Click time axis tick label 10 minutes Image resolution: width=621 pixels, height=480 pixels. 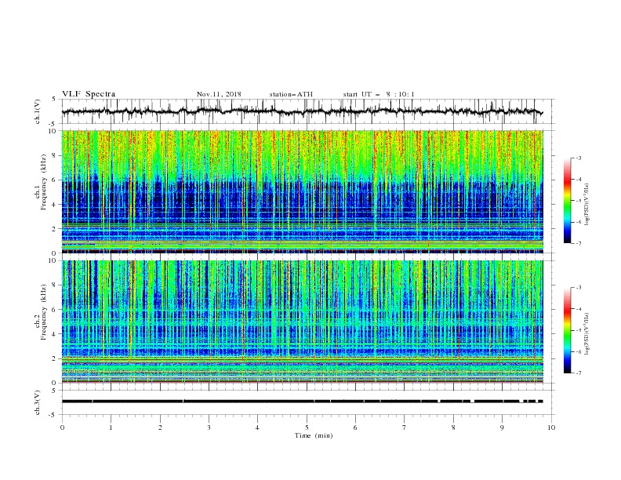pyautogui.click(x=551, y=427)
